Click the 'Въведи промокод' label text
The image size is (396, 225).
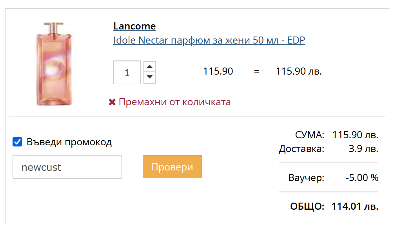(x=69, y=142)
